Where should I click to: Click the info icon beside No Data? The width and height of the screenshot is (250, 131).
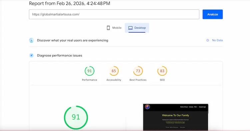pyautogui.click(x=208, y=40)
